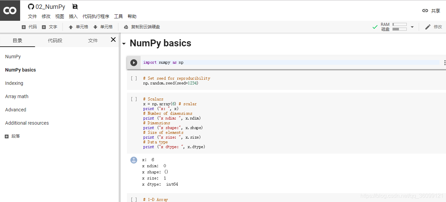Insert a new text cell
Image resolution: width=446 pixels, height=202 pixels.
pos(50,27)
